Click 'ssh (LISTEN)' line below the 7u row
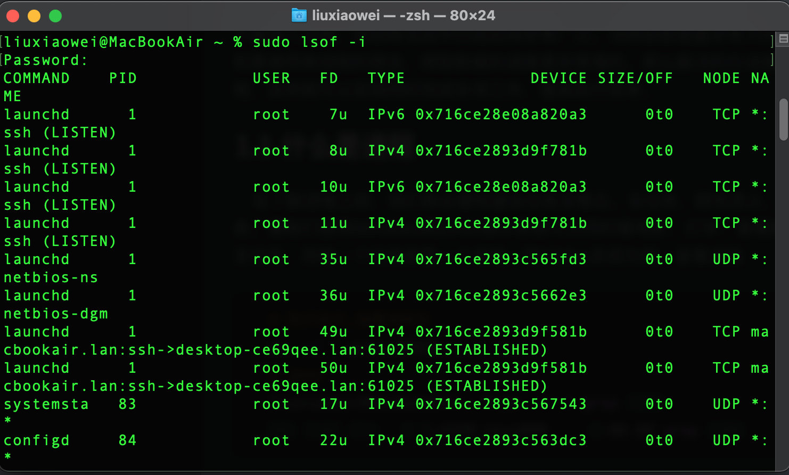This screenshot has height=475, width=789. pyautogui.click(x=60, y=133)
